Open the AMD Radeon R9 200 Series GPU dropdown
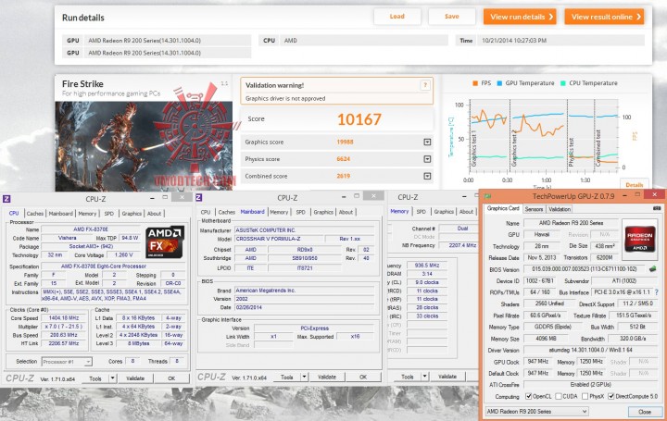The image size is (667, 421). (x=537, y=411)
